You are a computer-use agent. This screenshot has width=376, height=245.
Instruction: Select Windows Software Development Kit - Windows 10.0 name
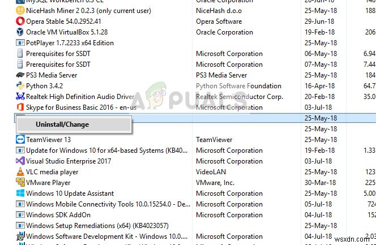point(106,237)
